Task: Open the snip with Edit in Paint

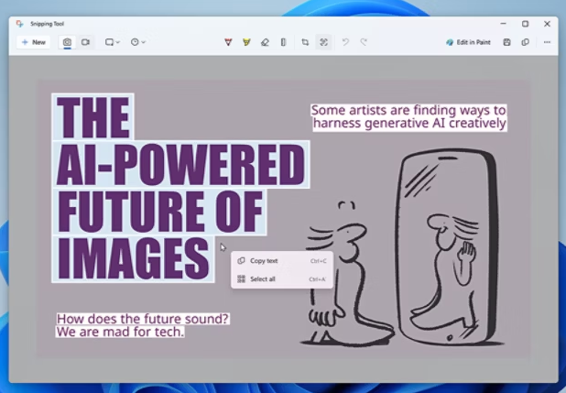Action: (x=469, y=42)
